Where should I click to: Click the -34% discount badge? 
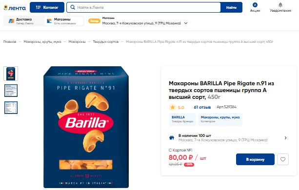coord(189,164)
